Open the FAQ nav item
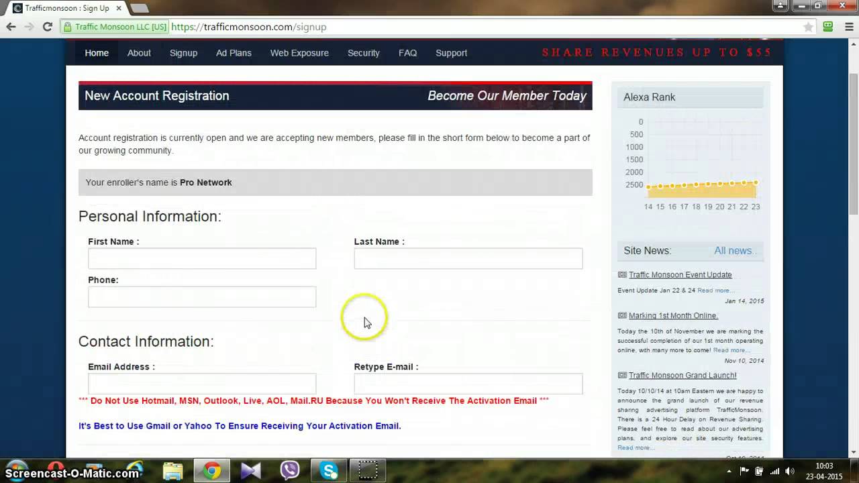The width and height of the screenshot is (859, 483). point(407,53)
